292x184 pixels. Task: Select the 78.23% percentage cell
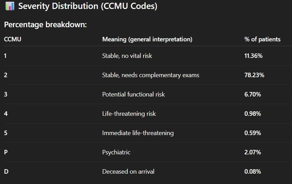pyautogui.click(x=254, y=75)
